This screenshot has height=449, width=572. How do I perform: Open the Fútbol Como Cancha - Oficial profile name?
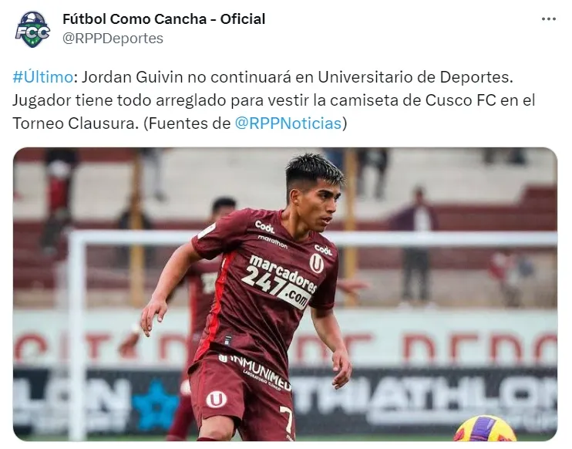[163, 19]
